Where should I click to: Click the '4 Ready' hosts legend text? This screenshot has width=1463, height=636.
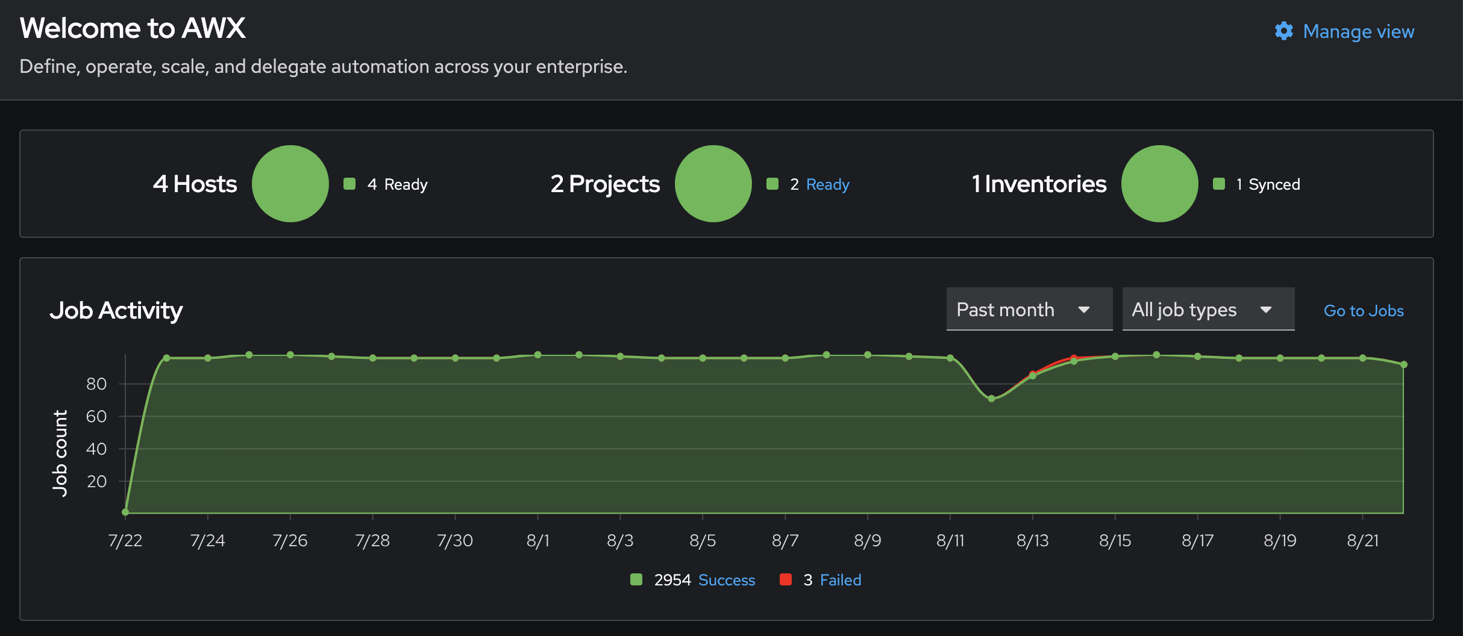[398, 184]
